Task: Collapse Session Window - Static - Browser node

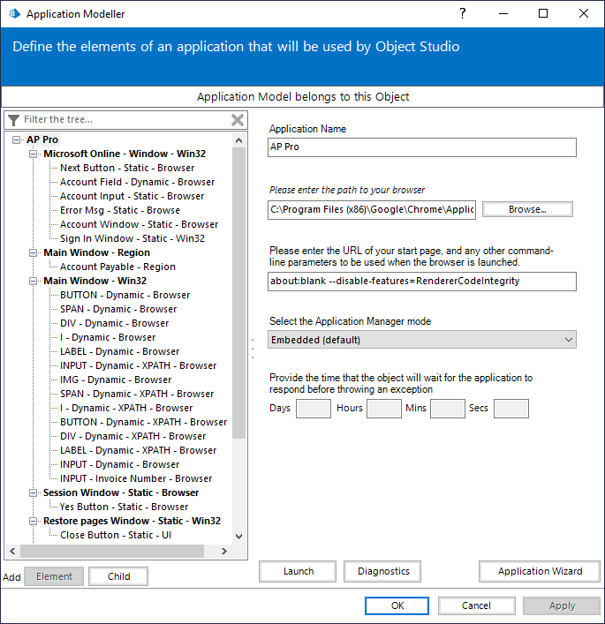Action: [33, 492]
